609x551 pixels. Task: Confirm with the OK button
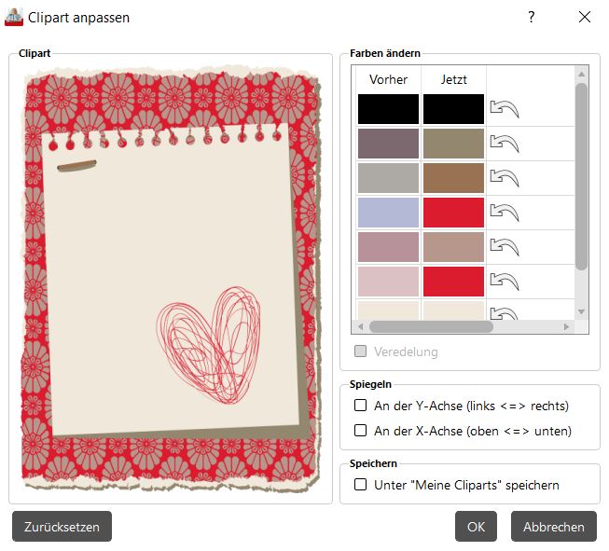pyautogui.click(x=476, y=527)
